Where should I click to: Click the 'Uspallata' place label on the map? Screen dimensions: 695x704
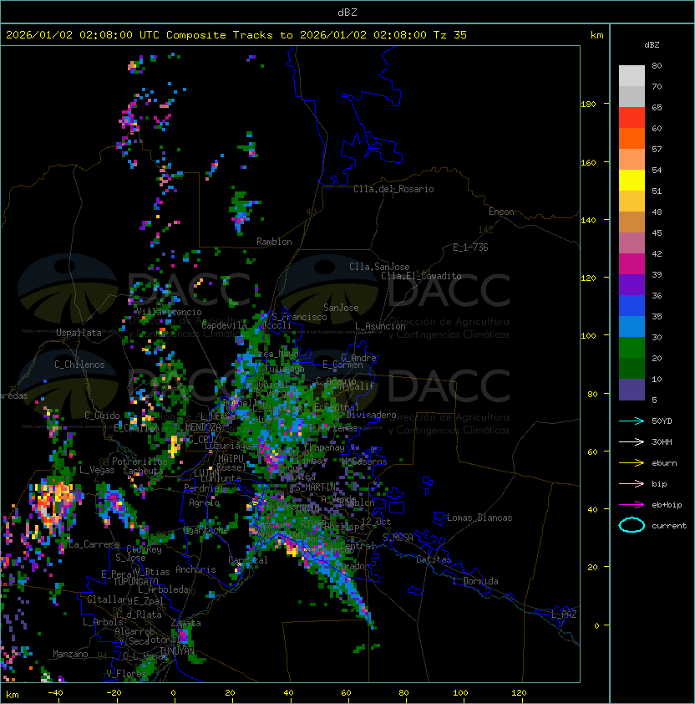(x=79, y=333)
